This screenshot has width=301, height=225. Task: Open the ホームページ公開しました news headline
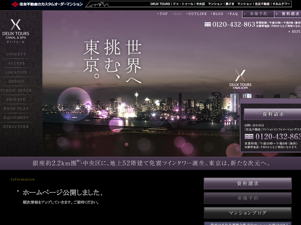63,193
